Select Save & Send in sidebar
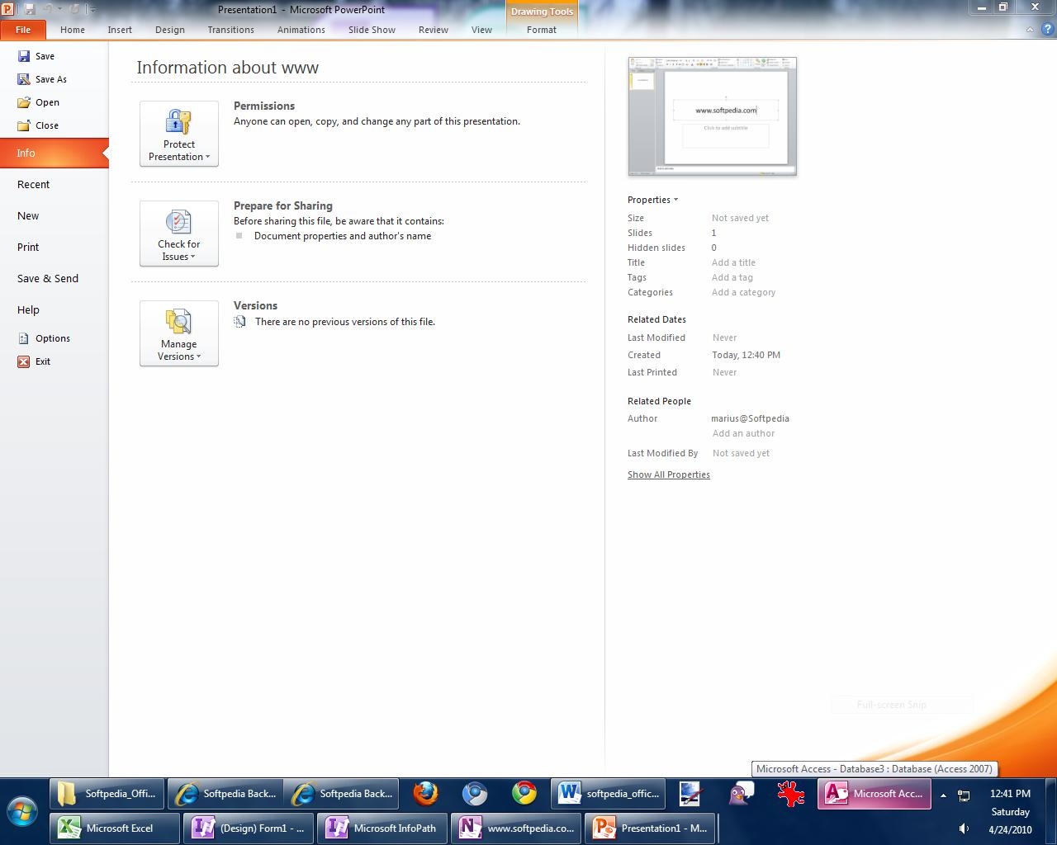The image size is (1057, 845). point(48,279)
